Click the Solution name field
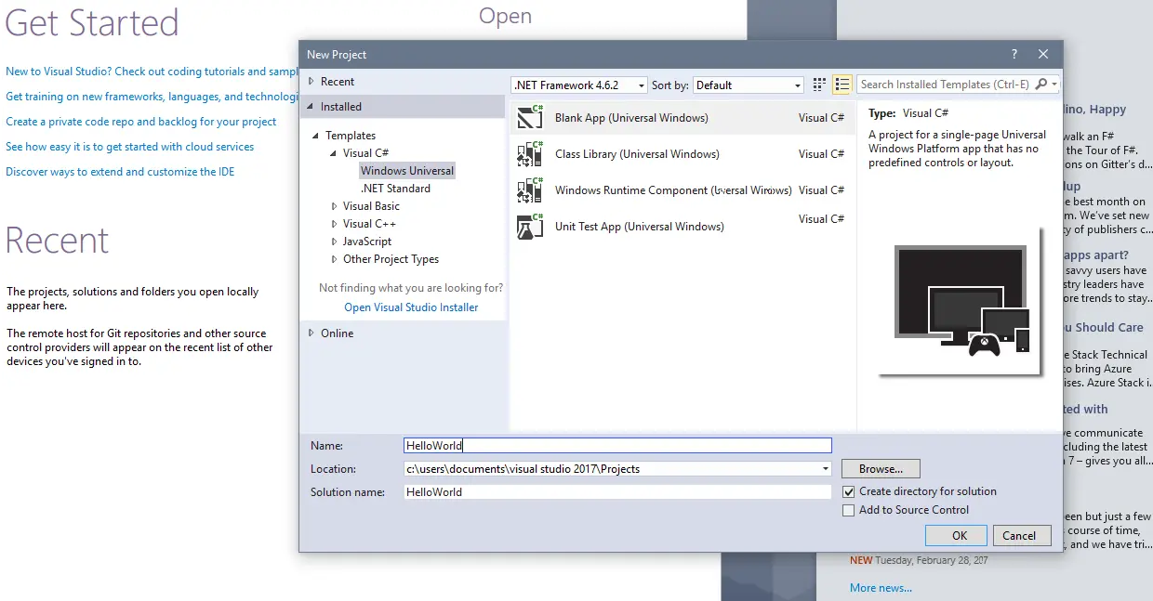 coord(617,492)
